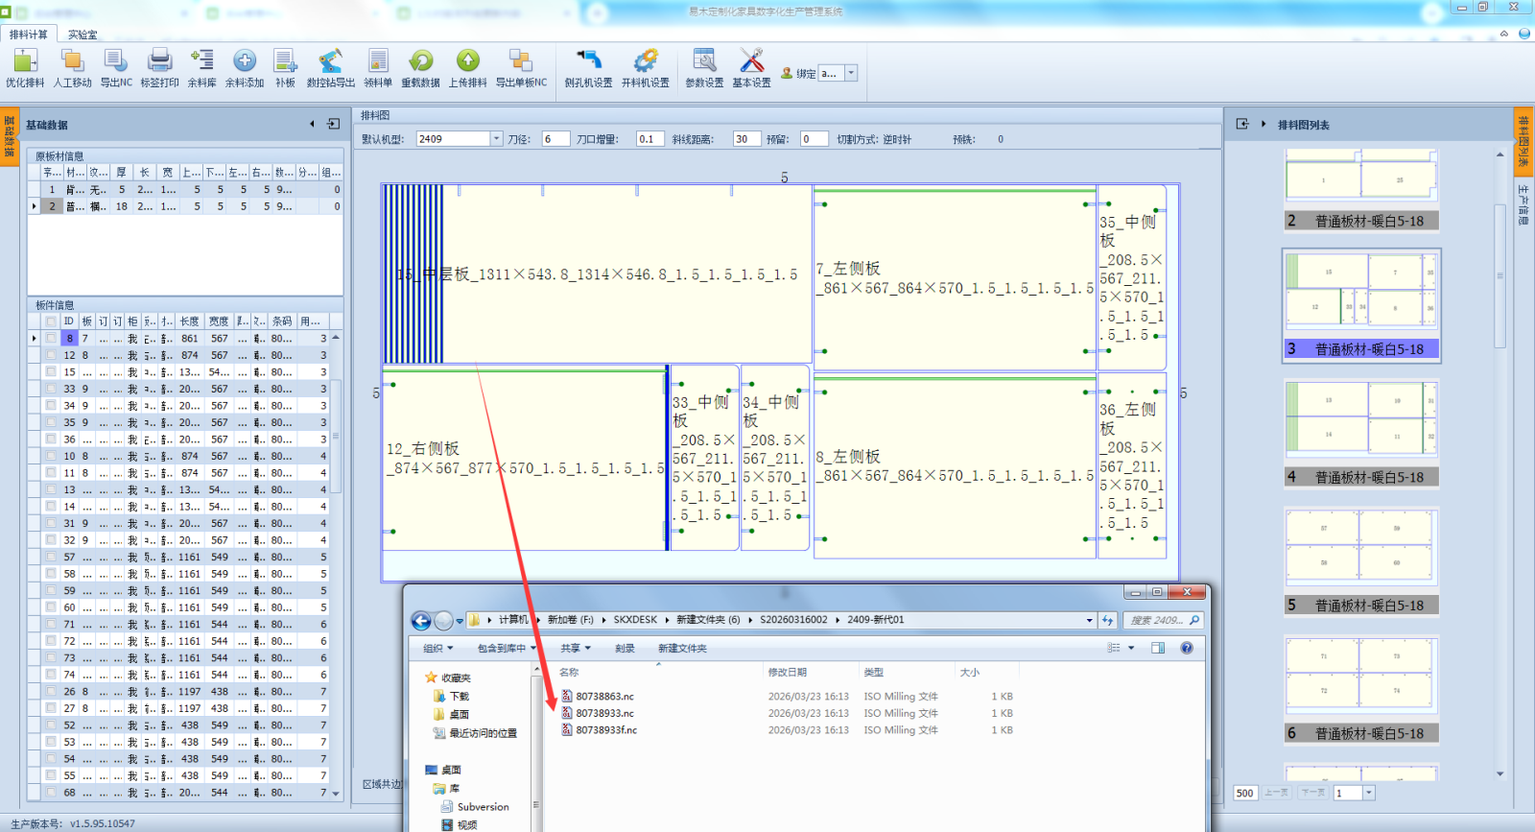
Task: Toggle the select-all checkbox in 板件信息 header
Action: [51, 321]
